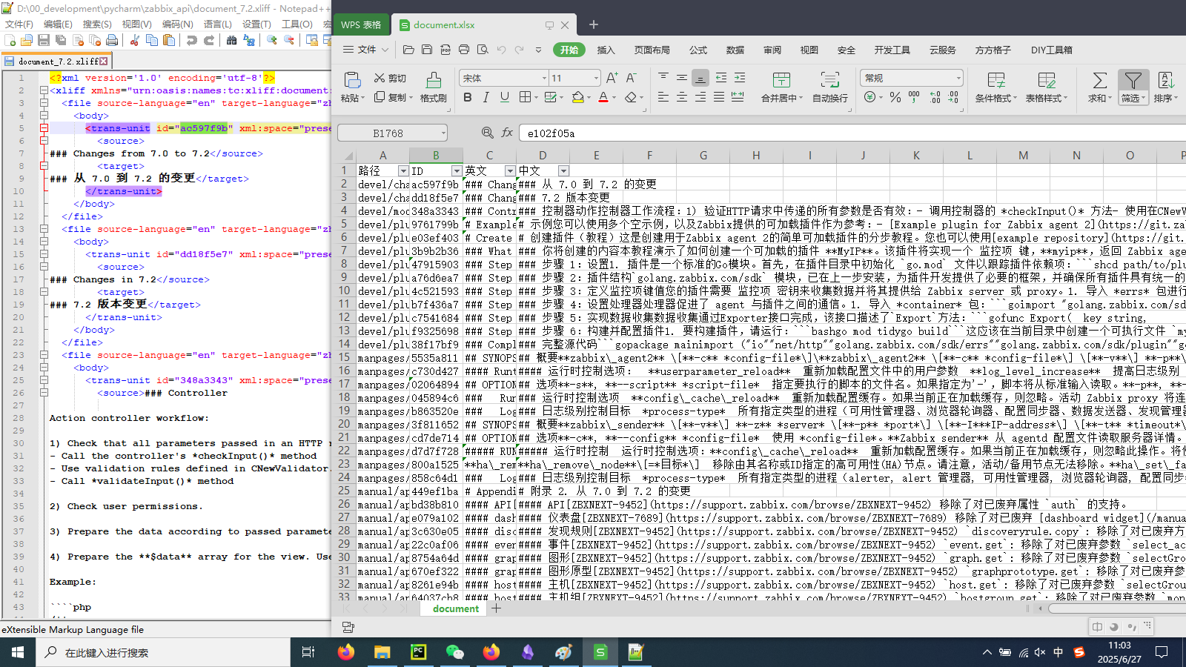Apply red font color A in WPS
Viewport: 1186px width, 667px height.
[x=603, y=97]
